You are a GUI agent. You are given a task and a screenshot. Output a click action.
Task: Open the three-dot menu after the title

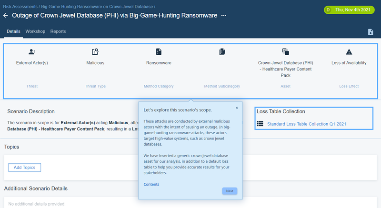pos(224,16)
